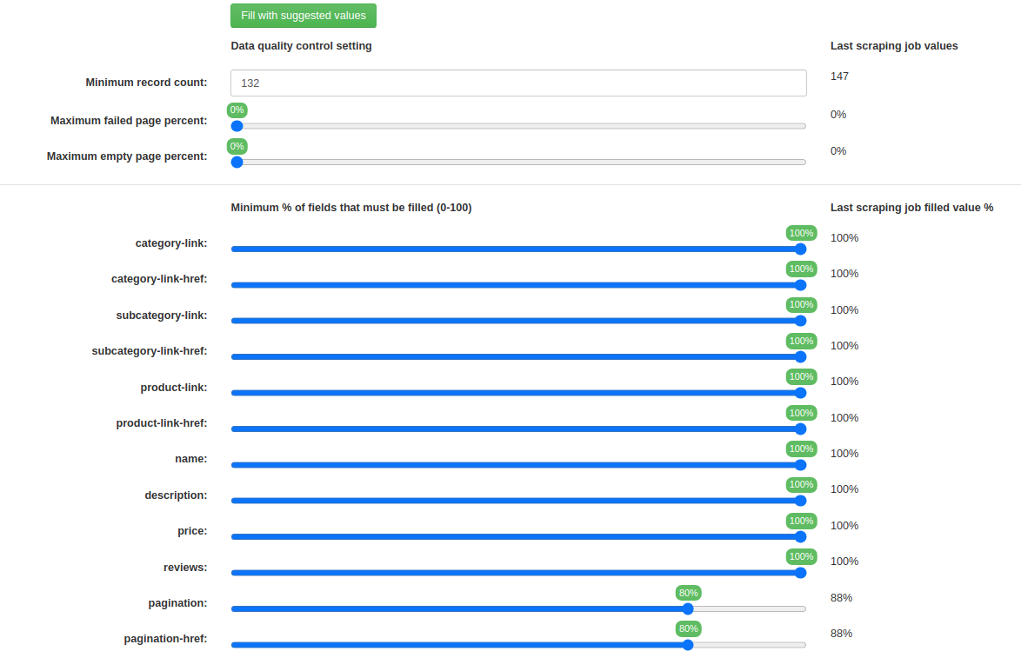Click the Fill with suggested values button

pos(303,16)
